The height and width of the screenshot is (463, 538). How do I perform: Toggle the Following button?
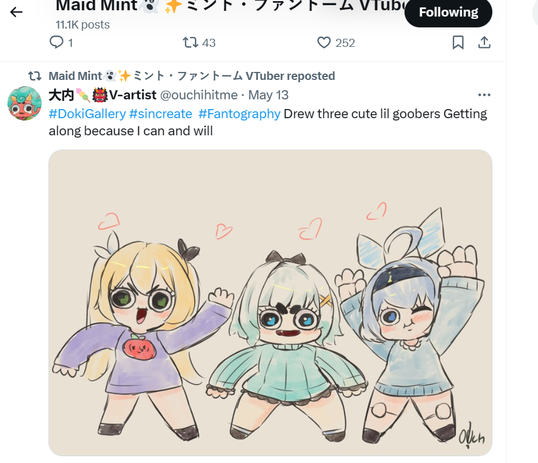click(448, 13)
